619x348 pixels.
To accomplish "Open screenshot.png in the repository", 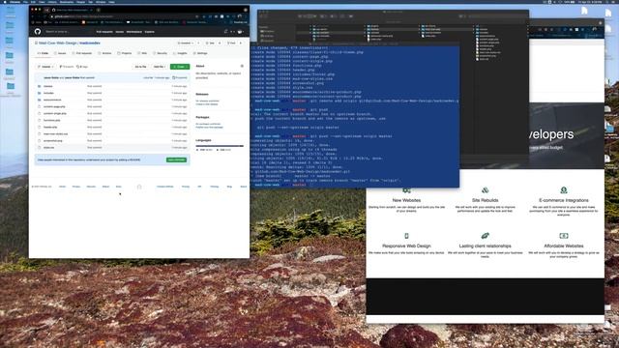I will point(53,140).
